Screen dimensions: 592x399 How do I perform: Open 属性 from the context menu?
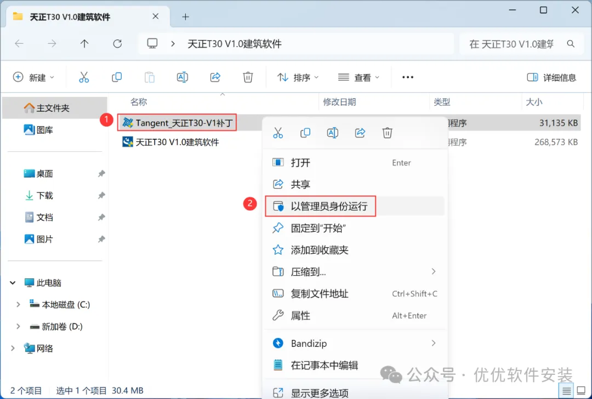click(x=355, y=316)
